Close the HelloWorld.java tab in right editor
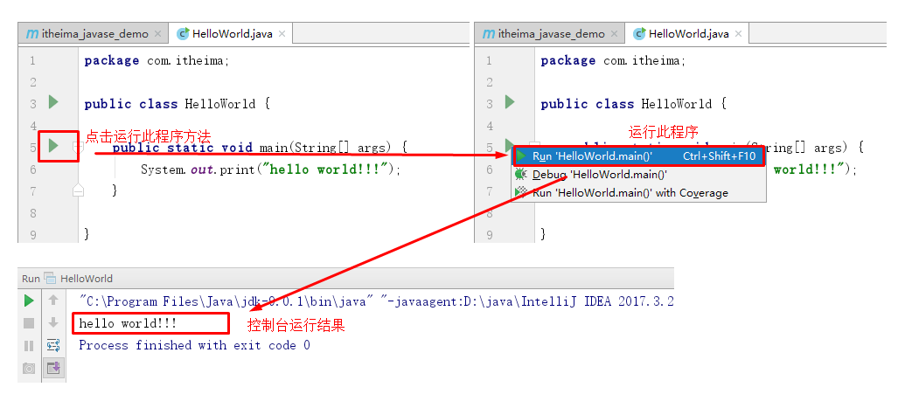The image size is (905, 401). [x=738, y=34]
